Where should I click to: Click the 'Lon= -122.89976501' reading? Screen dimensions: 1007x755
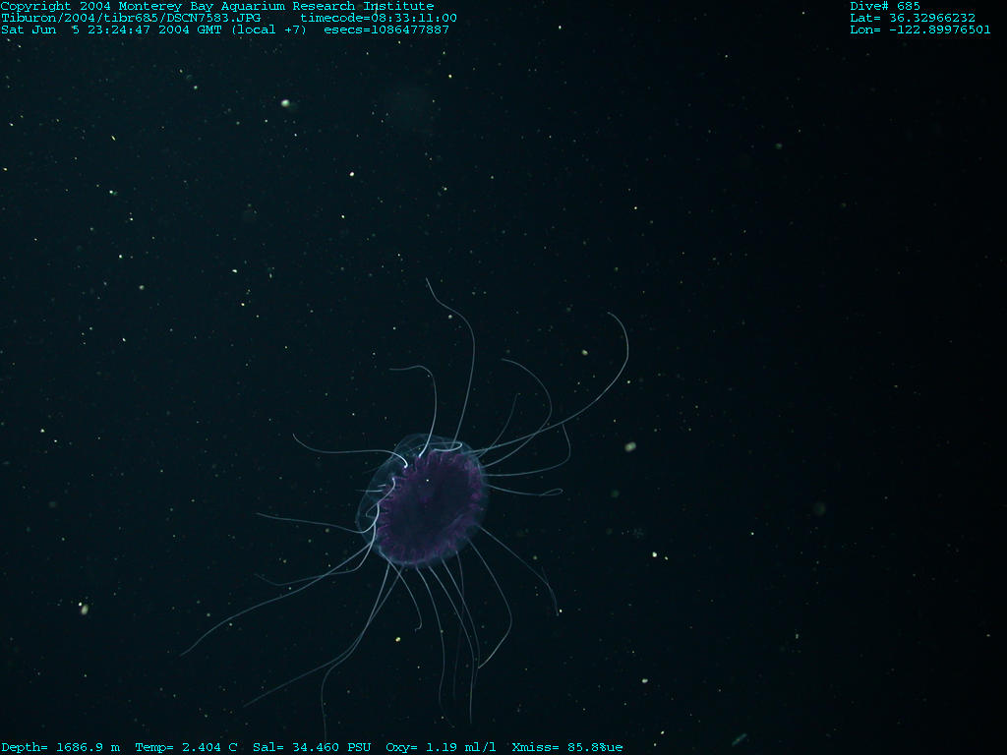(920, 29)
